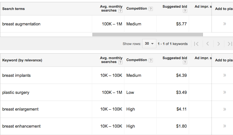Viewport: 233px width, 135px height.
Task: Add breast enlargement keyword to plan
Action: click(x=225, y=109)
